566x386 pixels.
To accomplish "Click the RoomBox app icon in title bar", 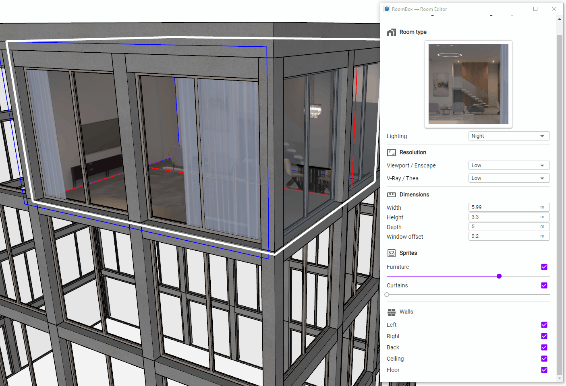I will (387, 9).
